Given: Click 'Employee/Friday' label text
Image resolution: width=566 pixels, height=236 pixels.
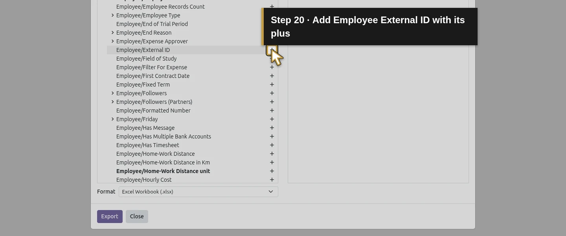Looking at the screenshot, I should [x=137, y=119].
